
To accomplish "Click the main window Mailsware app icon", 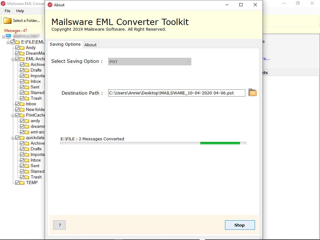I will 3,3.
